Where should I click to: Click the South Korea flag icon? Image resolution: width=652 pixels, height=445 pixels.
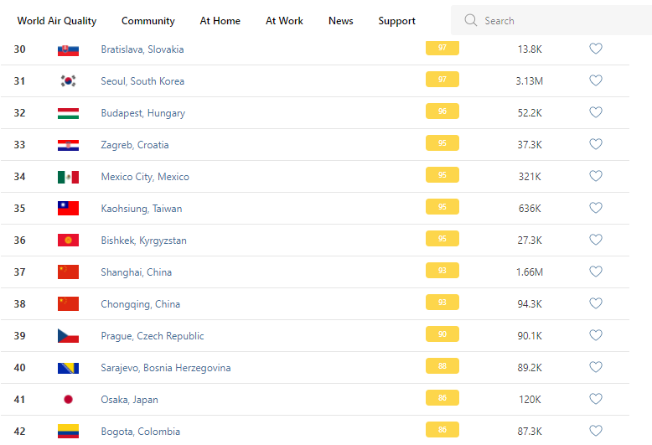point(68,81)
